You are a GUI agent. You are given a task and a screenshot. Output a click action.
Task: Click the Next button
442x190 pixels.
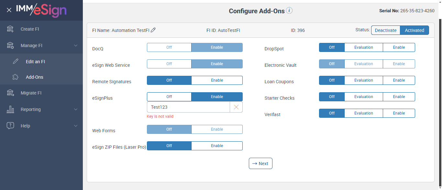tap(260, 164)
